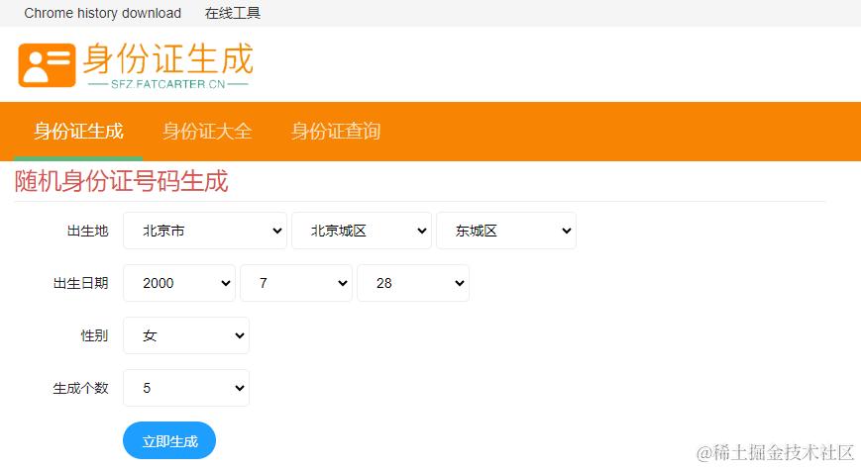Switch to the 身份证生成 tab
The image size is (861, 469).
click(x=78, y=132)
